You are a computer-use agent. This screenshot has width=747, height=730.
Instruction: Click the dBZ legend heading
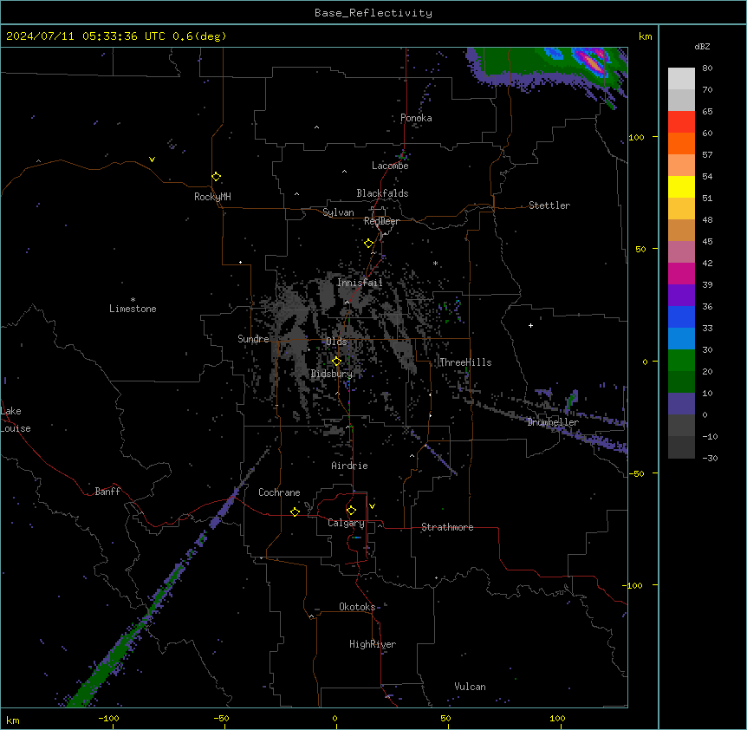[x=702, y=46]
